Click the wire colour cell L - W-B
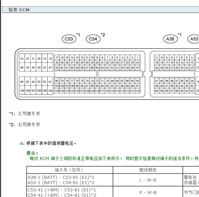The image size is (199, 197). (148, 180)
